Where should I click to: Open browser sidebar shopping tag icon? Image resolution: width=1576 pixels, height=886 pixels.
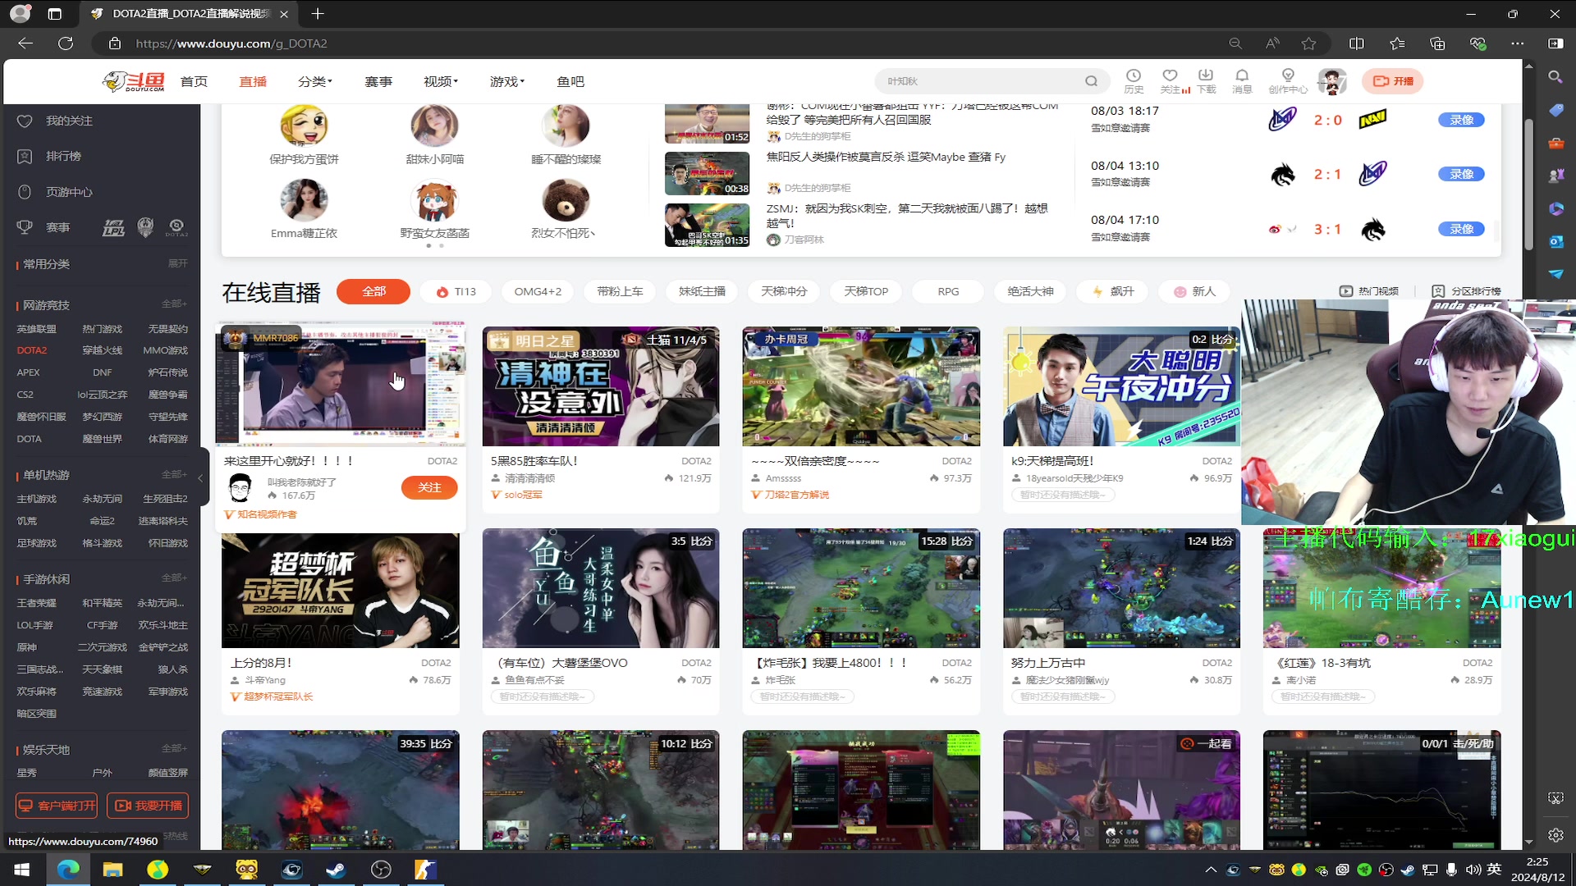[1555, 110]
